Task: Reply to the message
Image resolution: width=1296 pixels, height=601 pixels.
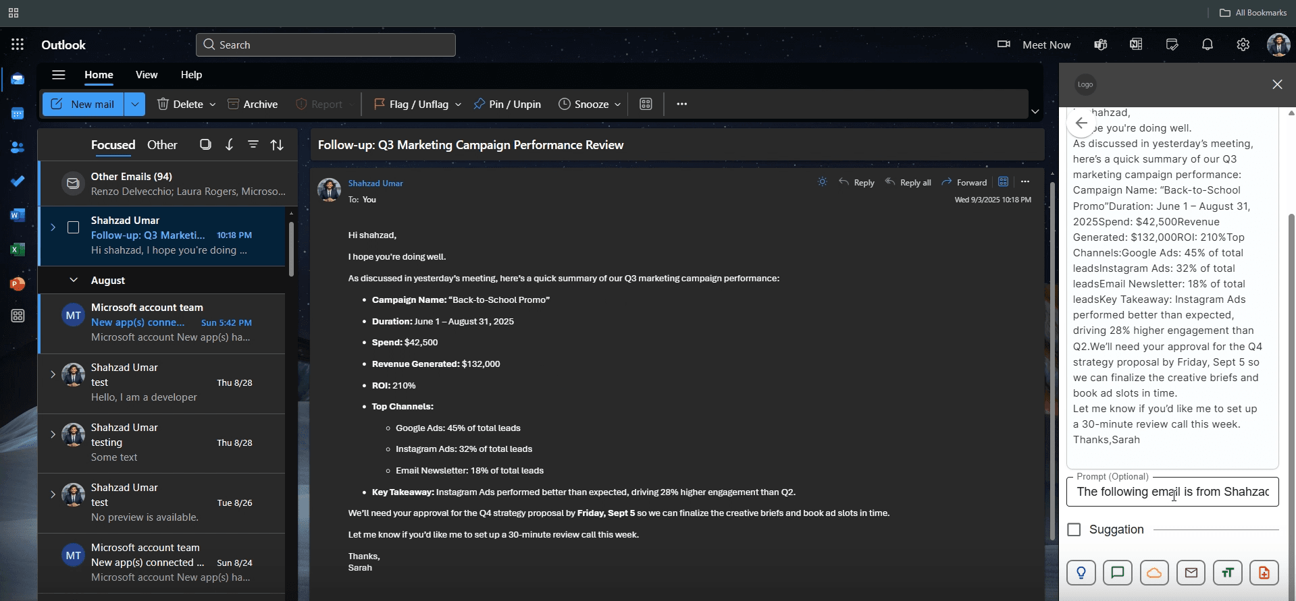Action: [x=856, y=182]
